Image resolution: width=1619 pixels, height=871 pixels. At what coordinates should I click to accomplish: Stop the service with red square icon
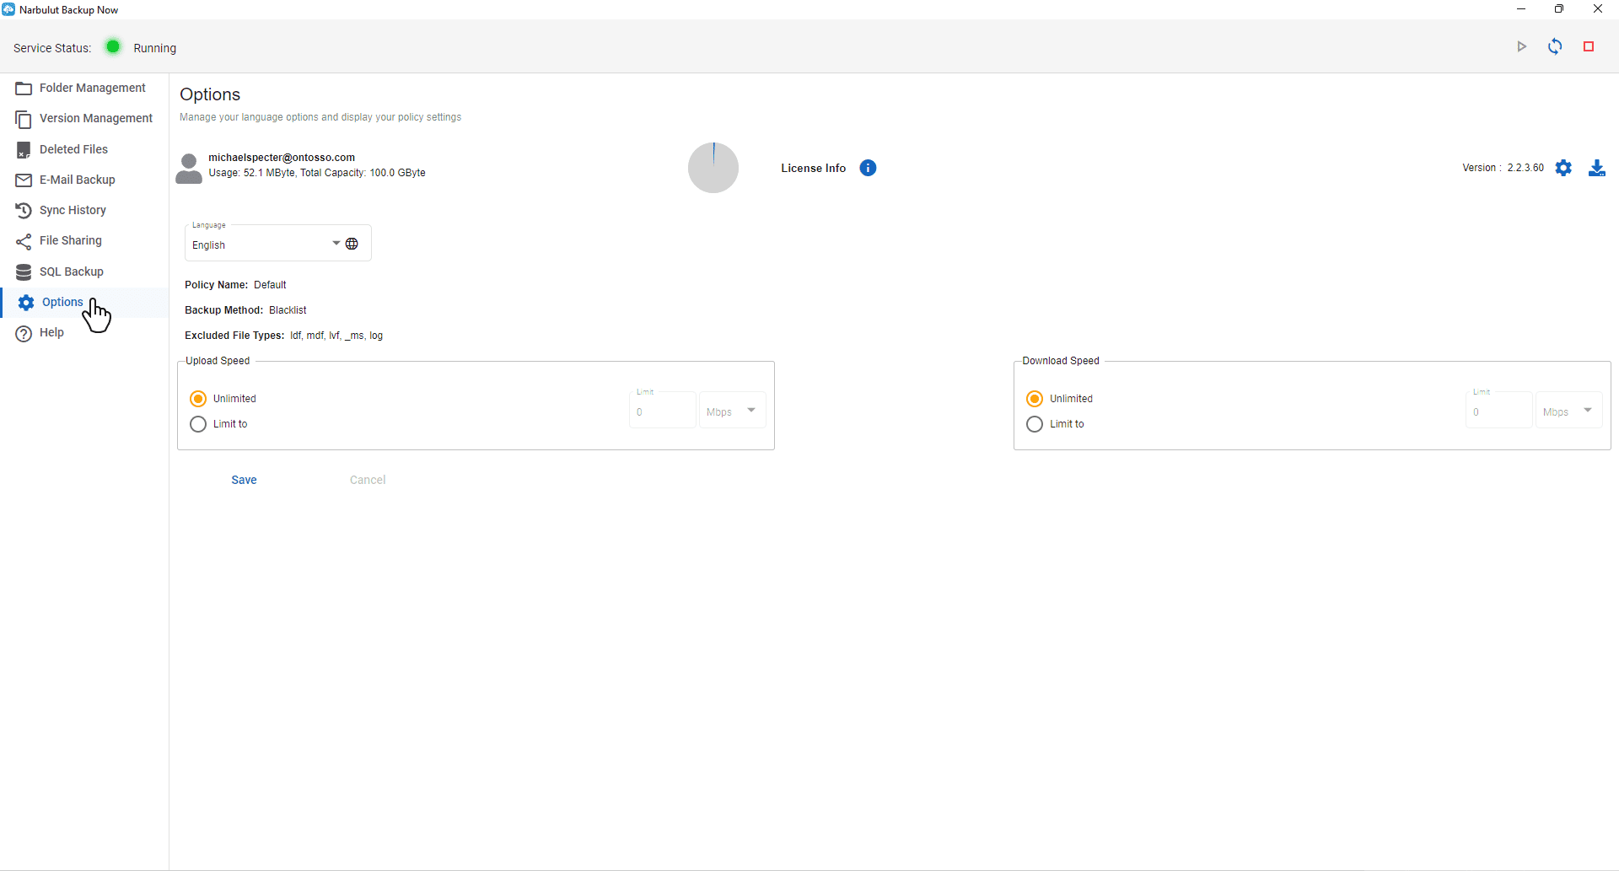[x=1589, y=47]
